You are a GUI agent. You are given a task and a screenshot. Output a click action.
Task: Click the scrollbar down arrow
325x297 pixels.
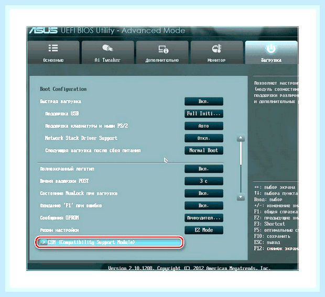pos(241,197)
